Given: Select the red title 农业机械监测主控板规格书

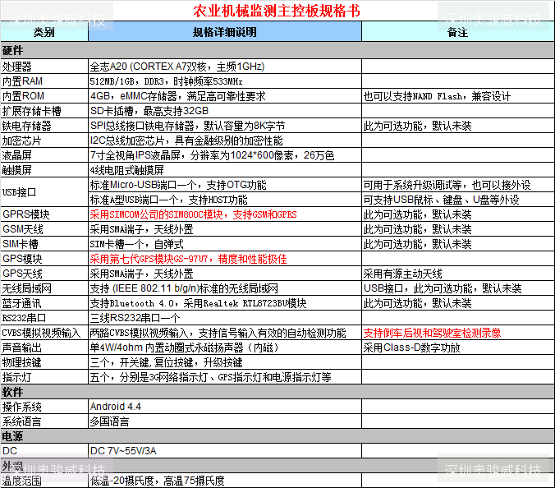Looking at the screenshot, I should point(277,11).
